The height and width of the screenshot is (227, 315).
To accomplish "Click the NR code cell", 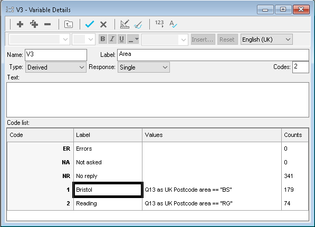I will pos(40,176).
